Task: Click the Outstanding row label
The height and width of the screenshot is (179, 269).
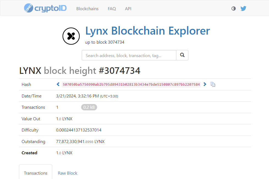Action: [33, 142]
